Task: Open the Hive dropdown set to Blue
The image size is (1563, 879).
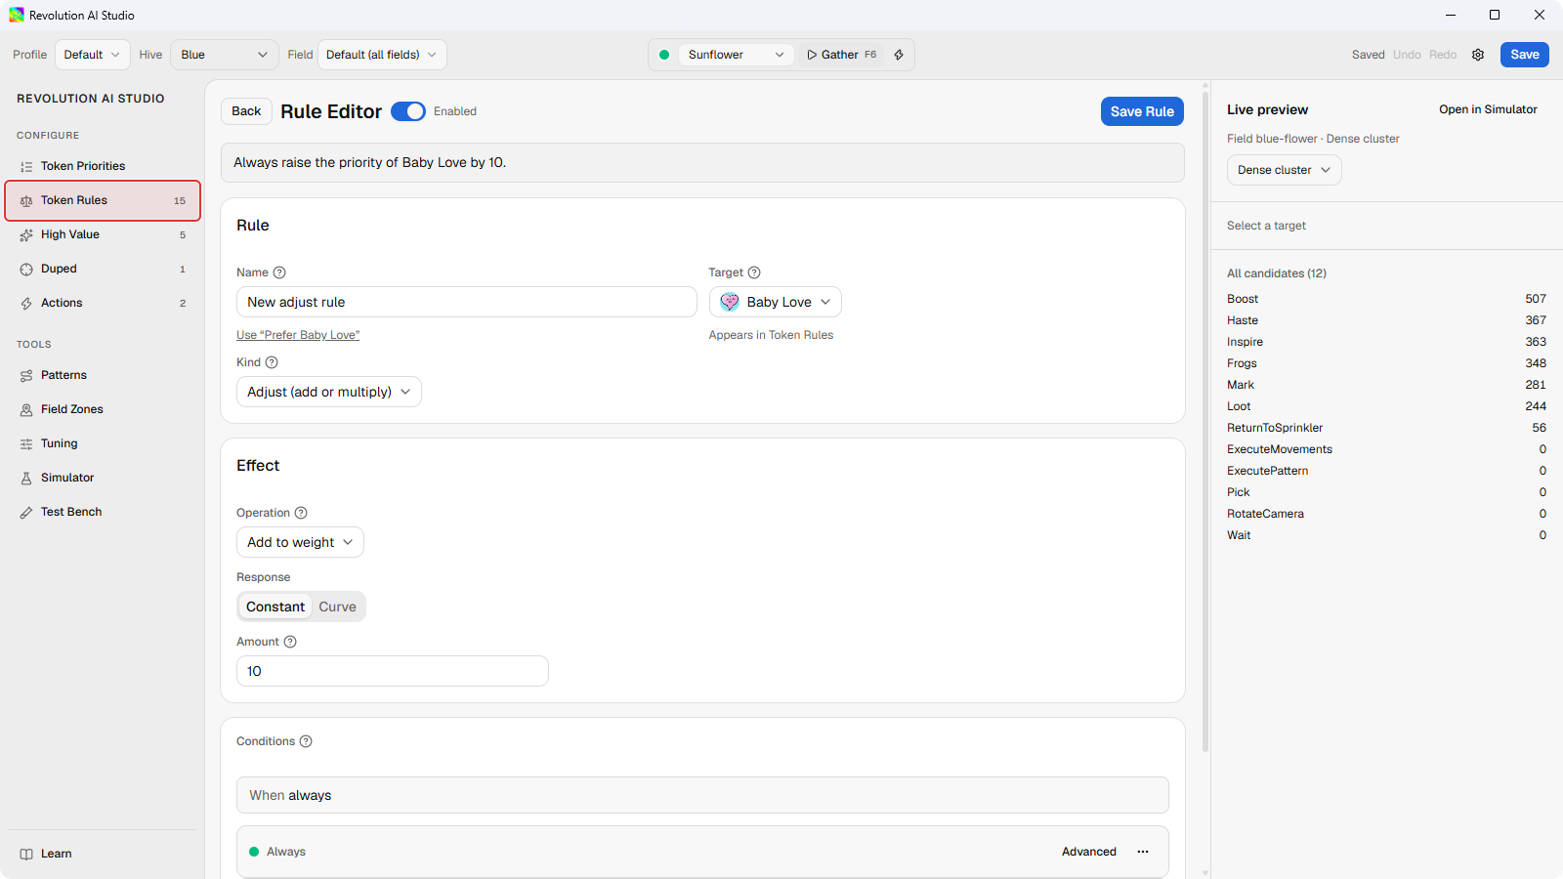Action: [225, 55]
